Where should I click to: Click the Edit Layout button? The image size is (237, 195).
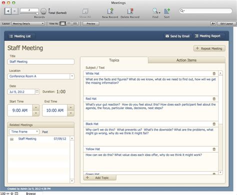pos(226,23)
